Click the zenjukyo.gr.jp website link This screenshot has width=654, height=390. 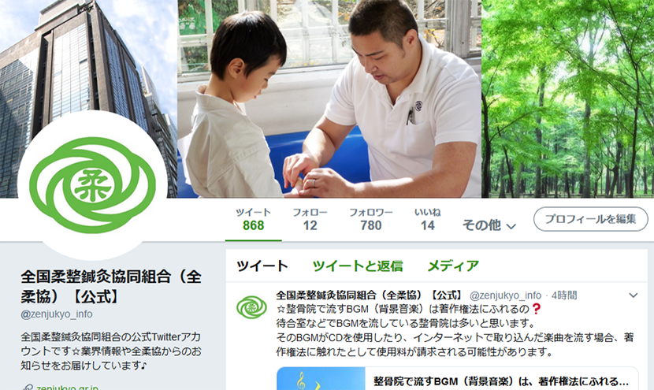68,388
